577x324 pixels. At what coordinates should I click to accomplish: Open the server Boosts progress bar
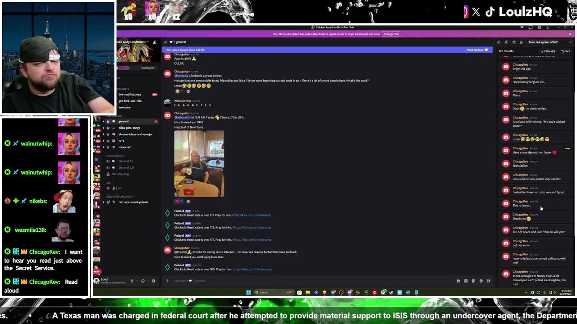[137, 68]
